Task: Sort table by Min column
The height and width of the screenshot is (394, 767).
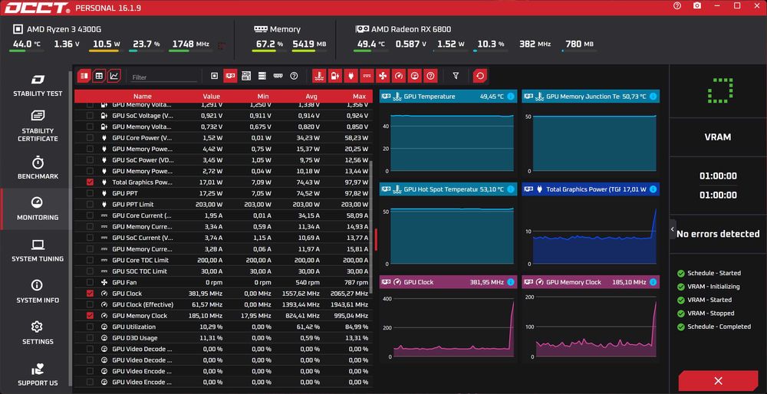Action: click(x=263, y=97)
